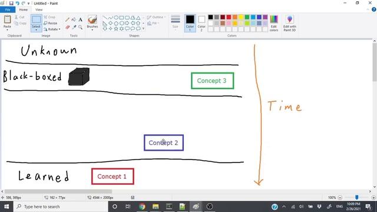Select the Pencil tool
The width and height of the screenshot is (377, 212).
click(x=68, y=19)
